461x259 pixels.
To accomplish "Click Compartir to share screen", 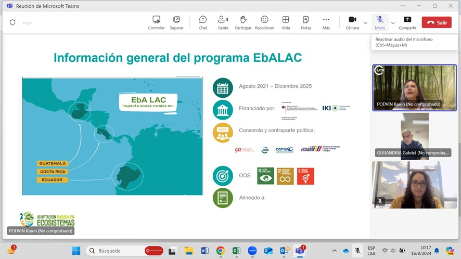I will [407, 22].
